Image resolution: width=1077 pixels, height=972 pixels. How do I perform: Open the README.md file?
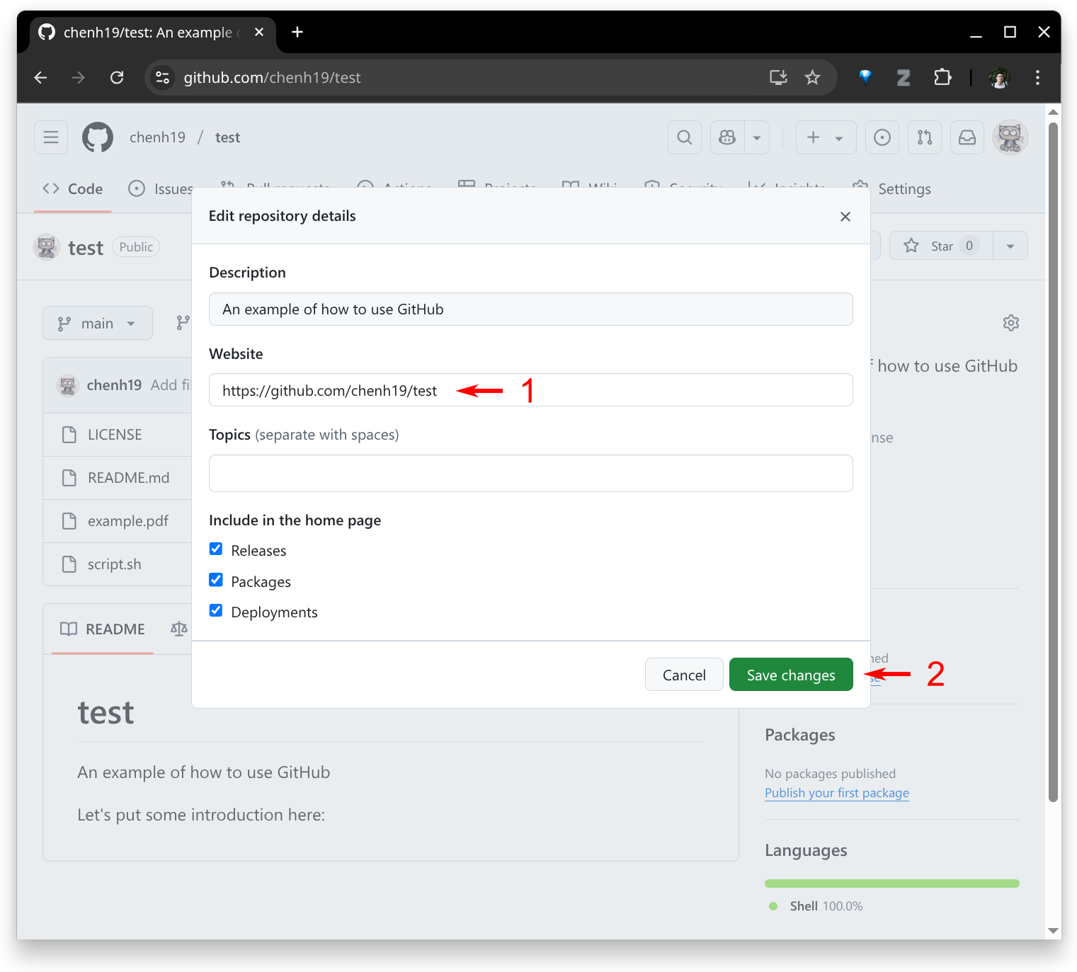129,478
